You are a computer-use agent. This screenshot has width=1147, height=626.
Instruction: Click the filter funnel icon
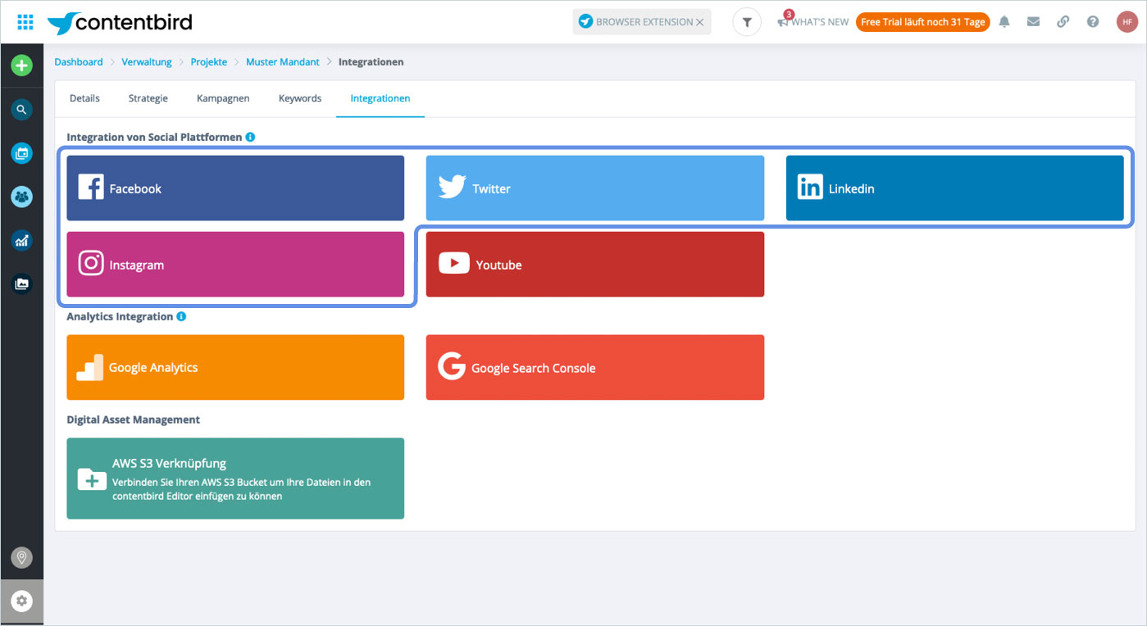point(746,22)
